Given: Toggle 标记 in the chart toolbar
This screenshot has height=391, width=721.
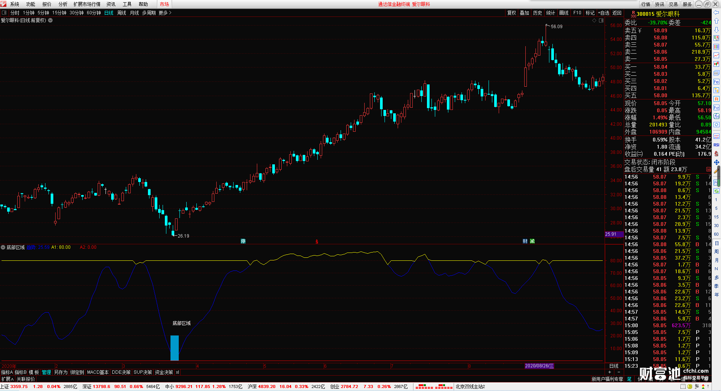Looking at the screenshot, I should (590, 13).
